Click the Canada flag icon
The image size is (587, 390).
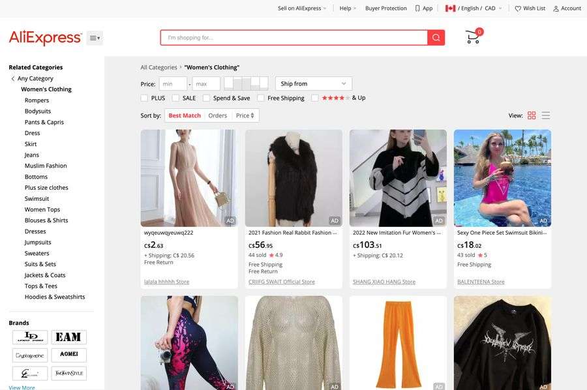pyautogui.click(x=450, y=8)
